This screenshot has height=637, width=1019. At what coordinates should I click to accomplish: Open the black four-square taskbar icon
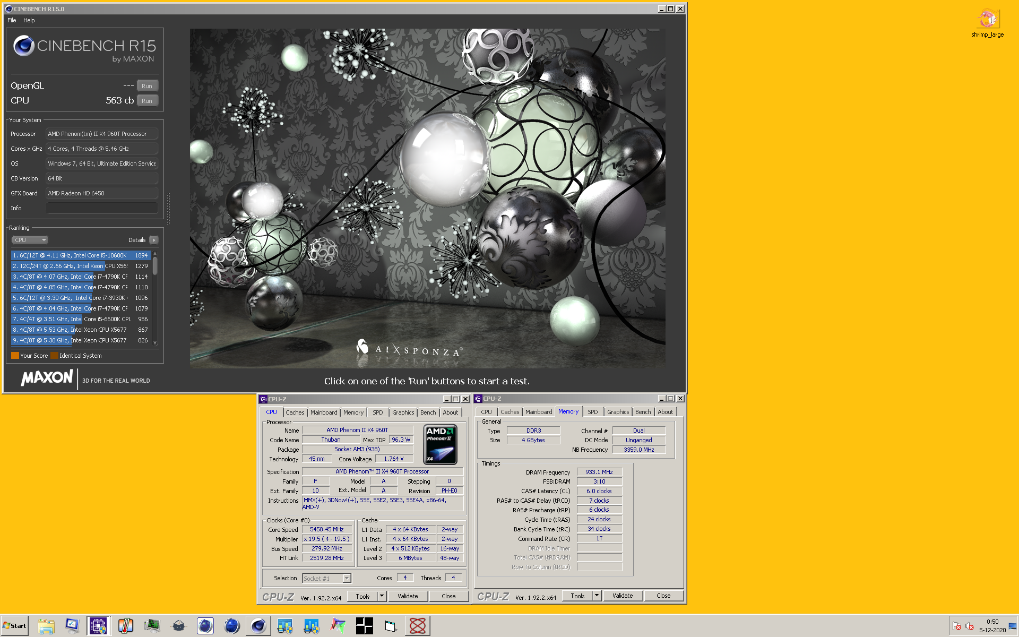tap(365, 626)
